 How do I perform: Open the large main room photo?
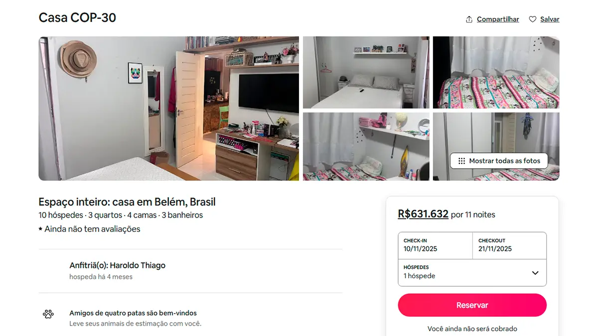pos(169,109)
